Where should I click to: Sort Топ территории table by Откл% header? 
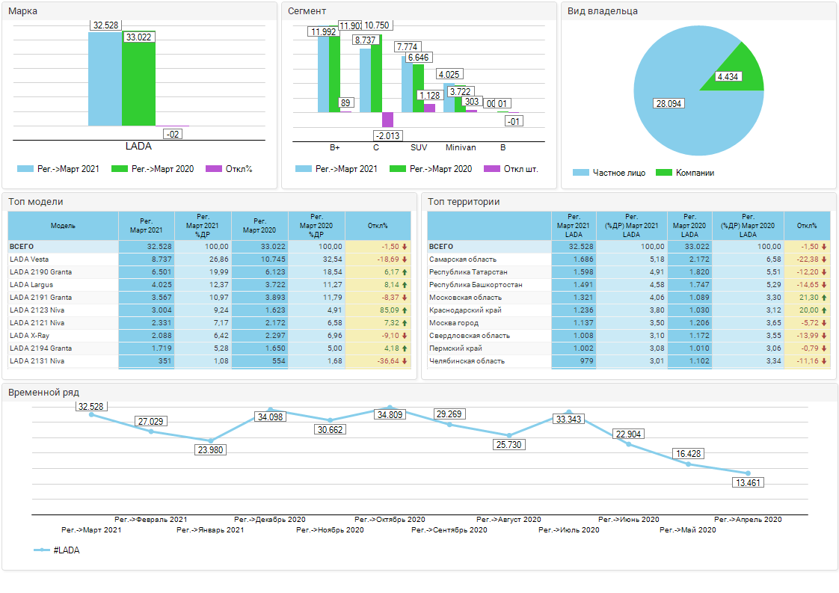click(x=807, y=226)
